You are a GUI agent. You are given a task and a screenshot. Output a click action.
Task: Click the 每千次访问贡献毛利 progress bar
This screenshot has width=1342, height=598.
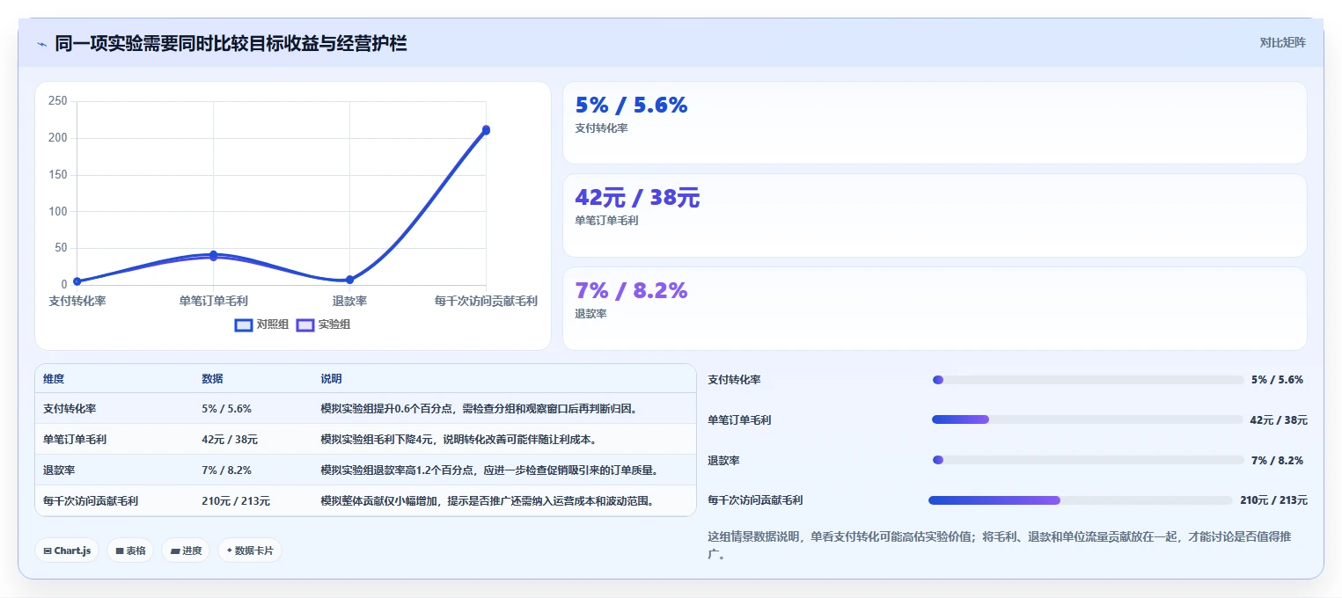pos(1081,500)
